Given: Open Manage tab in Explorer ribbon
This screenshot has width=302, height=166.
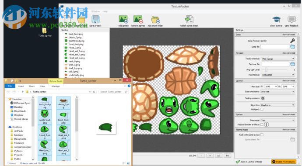Looking at the screenshot, I should tap(56, 86).
